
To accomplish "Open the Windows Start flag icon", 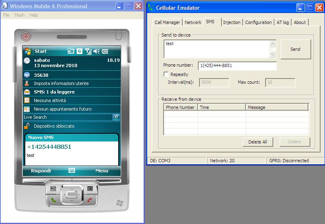I will pyautogui.click(x=28, y=51).
